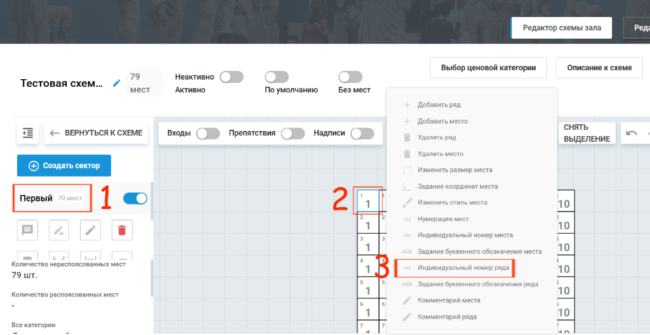
Task: Click the plain pencil edit sector icon
Action: (x=90, y=230)
